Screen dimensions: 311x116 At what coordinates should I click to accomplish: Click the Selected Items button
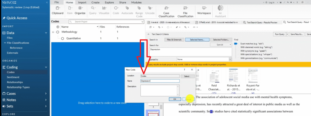pyautogui.click(x=197, y=40)
